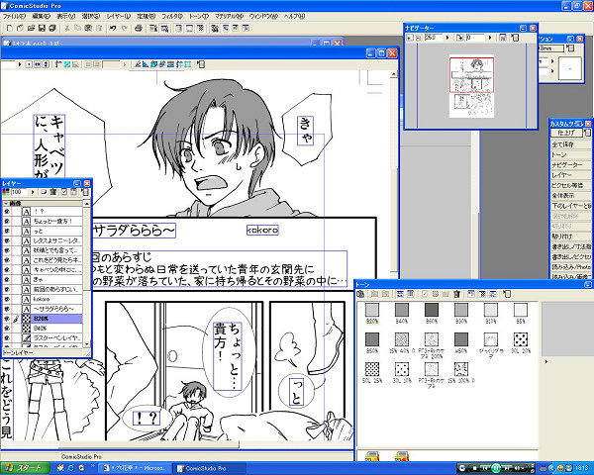This screenshot has height=475, width=594.
Task: Toggle visibility of the B40% tone layer
Action: pyautogui.click(x=7, y=328)
